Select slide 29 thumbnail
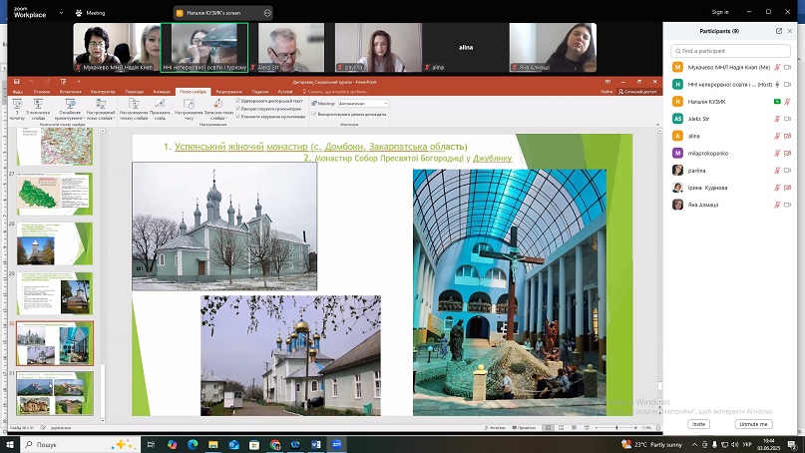Screen dimensions: 805x453 pyautogui.click(x=55, y=293)
